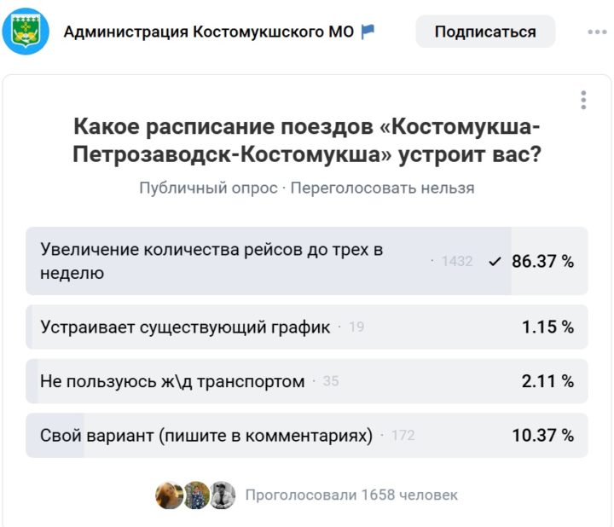Click the "Публичный опрос" label
614x527 pixels.
208,188
